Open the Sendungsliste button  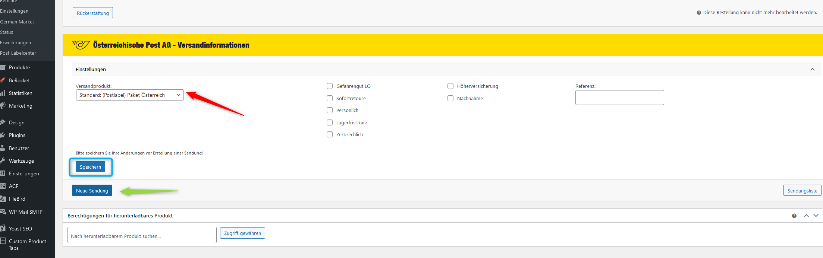click(x=802, y=191)
